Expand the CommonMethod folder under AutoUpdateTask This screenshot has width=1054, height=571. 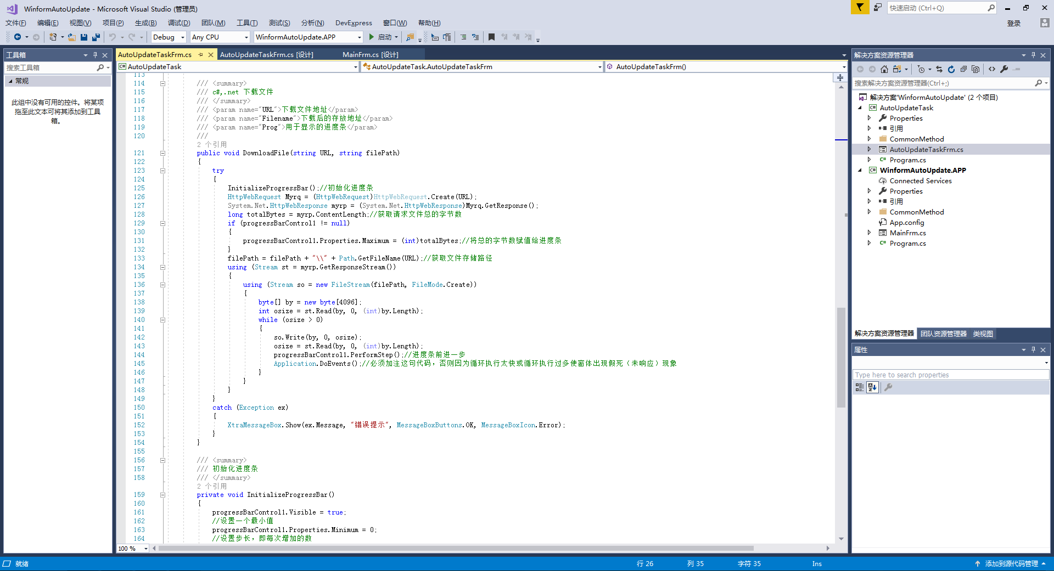(x=869, y=139)
